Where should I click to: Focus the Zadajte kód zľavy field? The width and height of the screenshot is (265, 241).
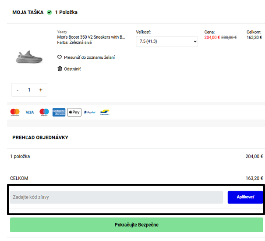117,197
